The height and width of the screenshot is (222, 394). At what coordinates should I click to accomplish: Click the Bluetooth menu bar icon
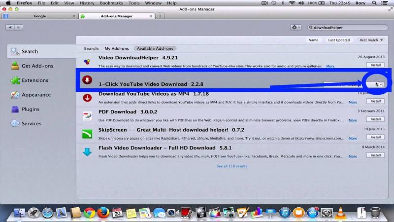point(282,3)
